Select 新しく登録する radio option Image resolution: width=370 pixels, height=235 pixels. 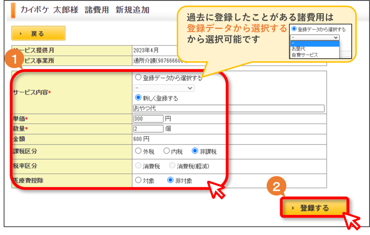pyautogui.click(x=138, y=97)
